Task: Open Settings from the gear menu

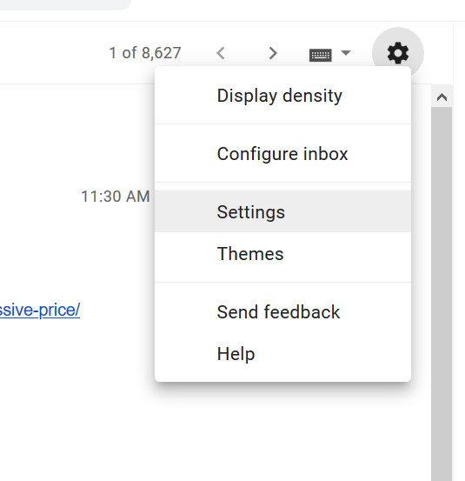Action: (x=282, y=211)
